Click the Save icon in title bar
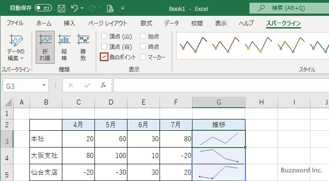The width and height of the screenshot is (329, 181). 61,9
